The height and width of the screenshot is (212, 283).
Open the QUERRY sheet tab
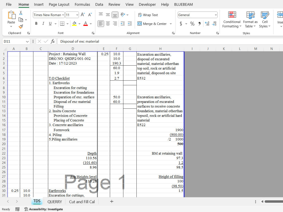(x=55, y=202)
